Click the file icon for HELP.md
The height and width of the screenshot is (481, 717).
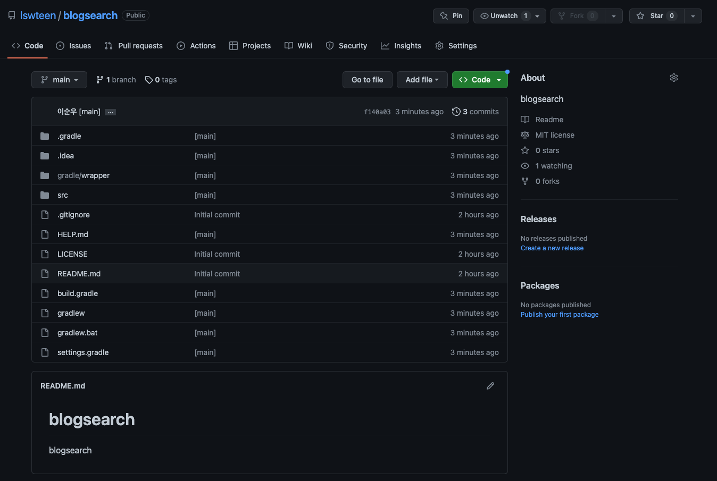pos(45,234)
